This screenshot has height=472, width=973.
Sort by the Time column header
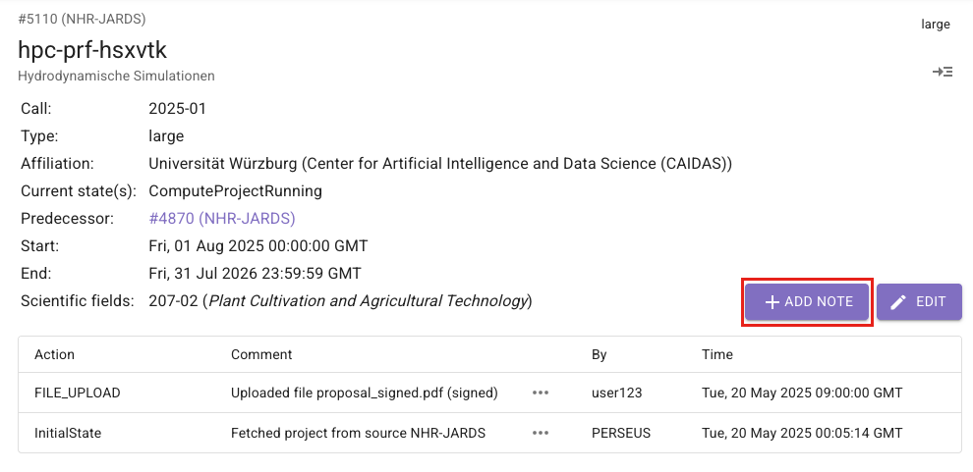point(716,354)
